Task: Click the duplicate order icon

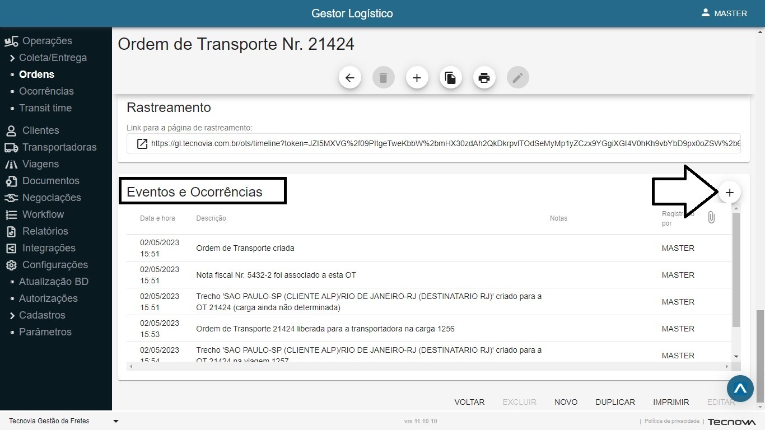Action: pyautogui.click(x=451, y=78)
